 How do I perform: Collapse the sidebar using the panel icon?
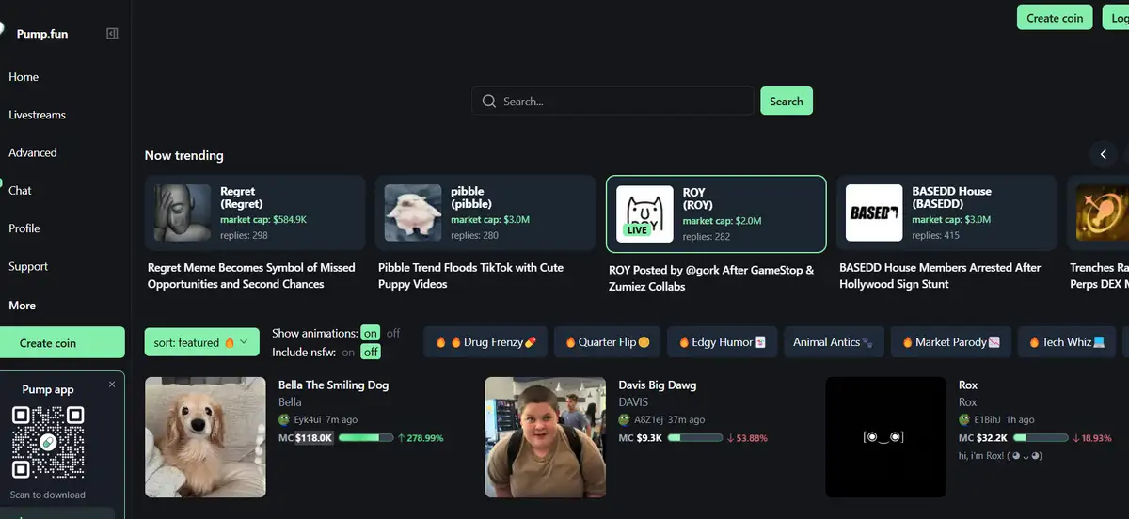(x=112, y=34)
